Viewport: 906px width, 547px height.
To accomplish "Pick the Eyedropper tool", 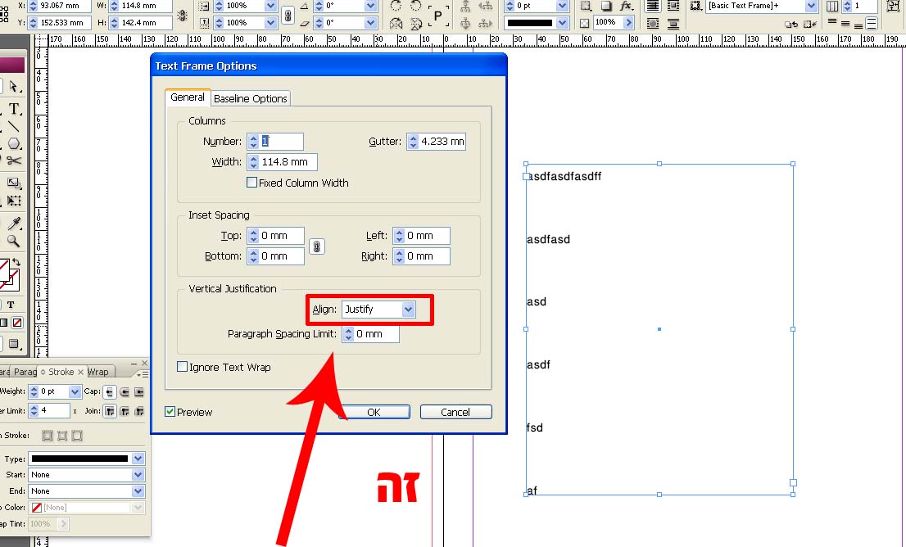I will 14,224.
